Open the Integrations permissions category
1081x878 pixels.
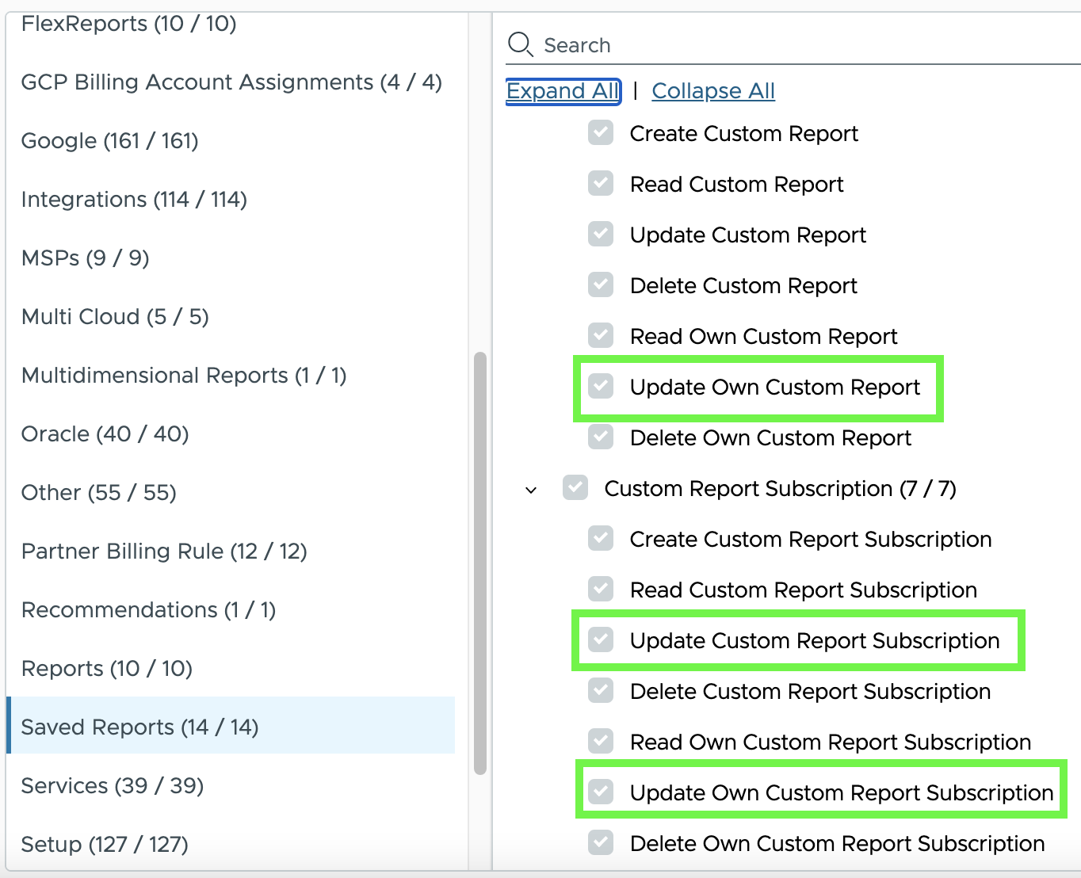134,199
